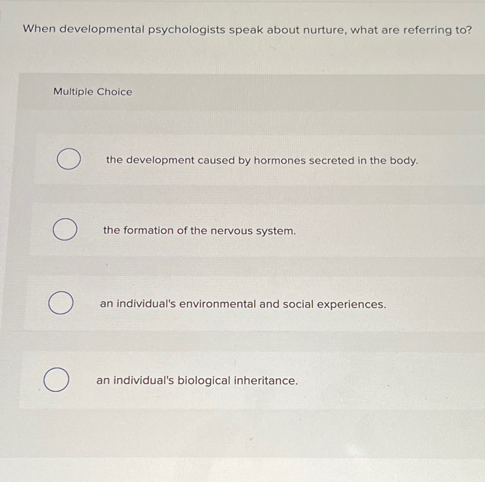Screen dimensions: 485x482
Task: Select the radio button for biological inheritance answer
Action: (56, 380)
